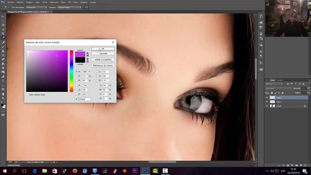
Task: Click the 'actual' black color swatch
Action: click(80, 60)
